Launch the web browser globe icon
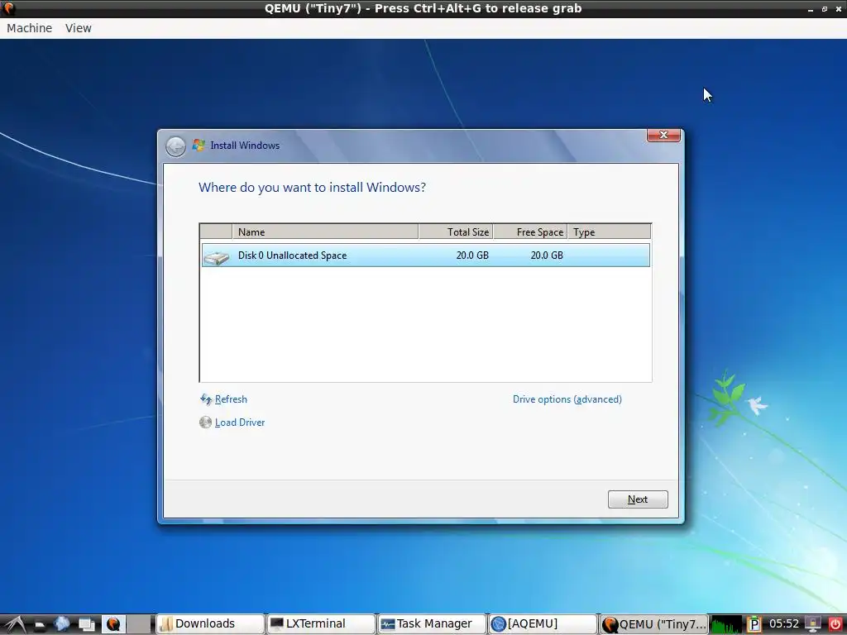The height and width of the screenshot is (635, 847). (x=62, y=624)
